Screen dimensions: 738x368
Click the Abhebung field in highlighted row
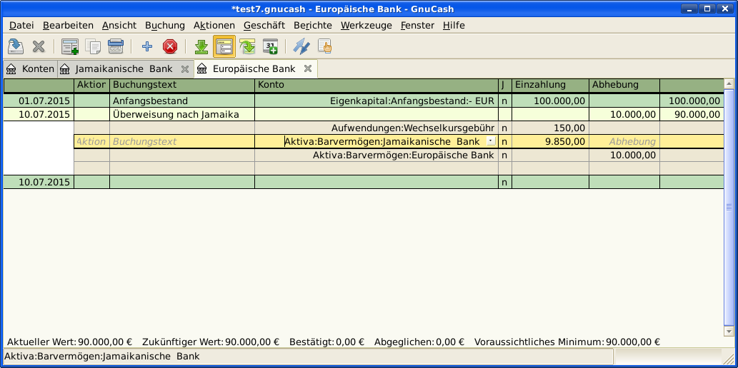tap(624, 142)
